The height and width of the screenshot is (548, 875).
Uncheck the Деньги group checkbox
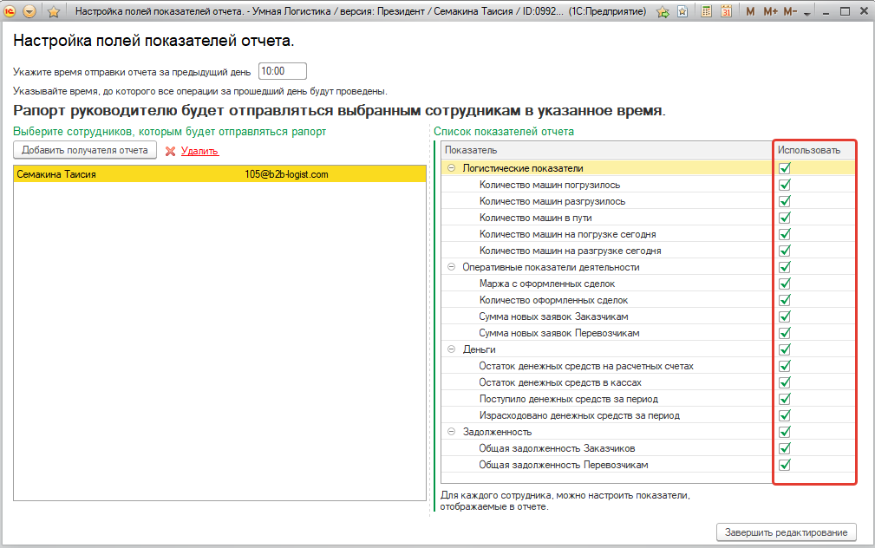tap(785, 349)
